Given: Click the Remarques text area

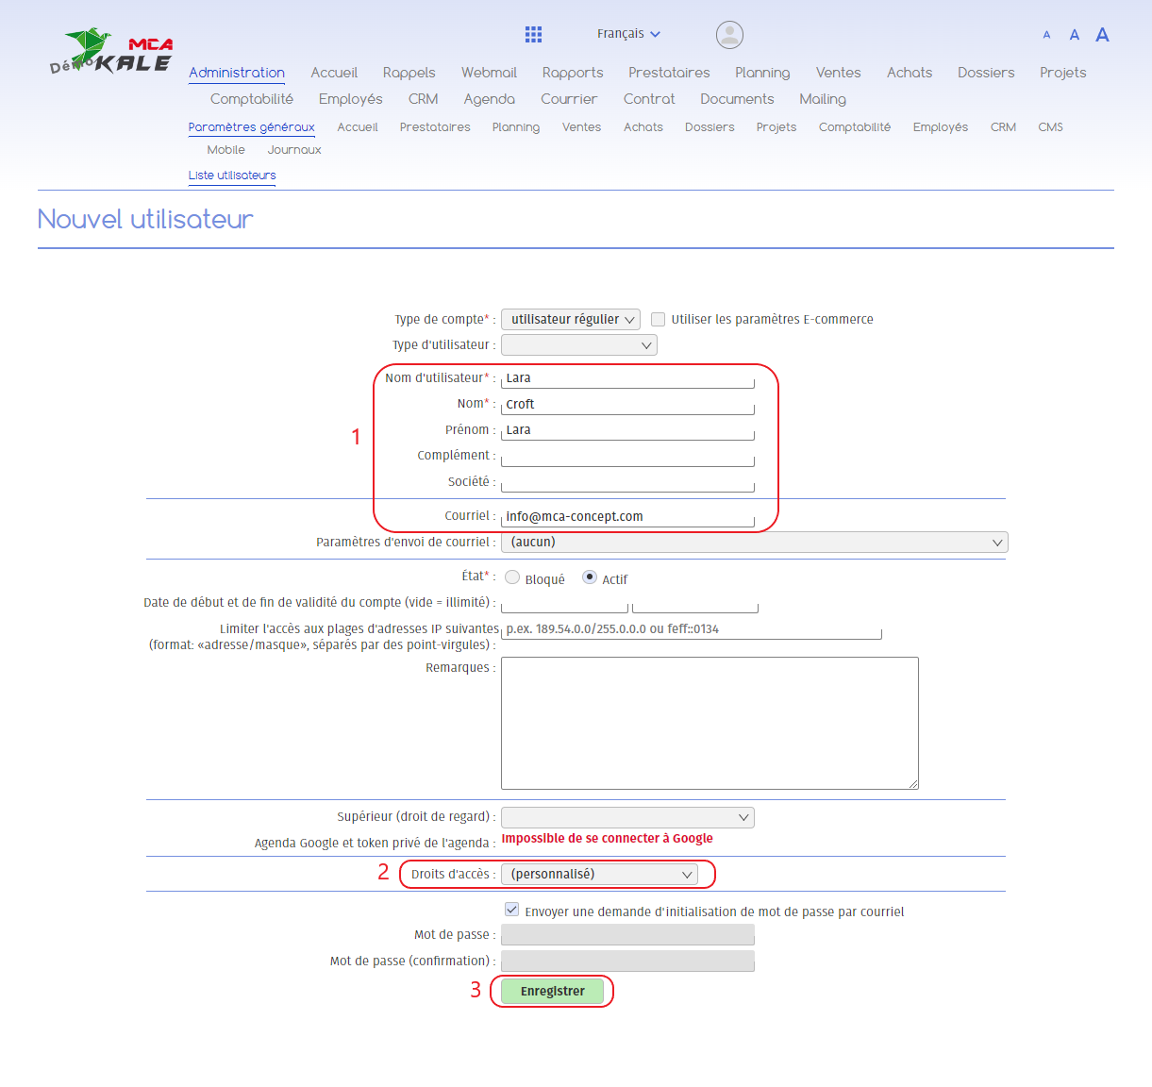Looking at the screenshot, I should pos(710,723).
